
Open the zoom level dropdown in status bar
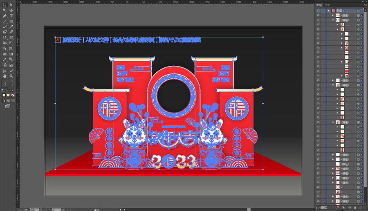tap(41, 210)
